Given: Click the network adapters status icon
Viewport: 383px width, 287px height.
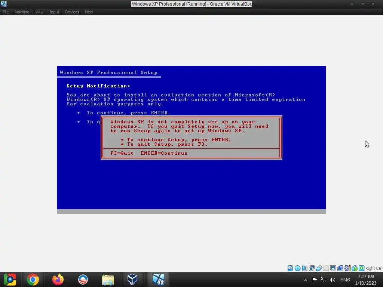Looking at the screenshot, I should click(x=312, y=268).
